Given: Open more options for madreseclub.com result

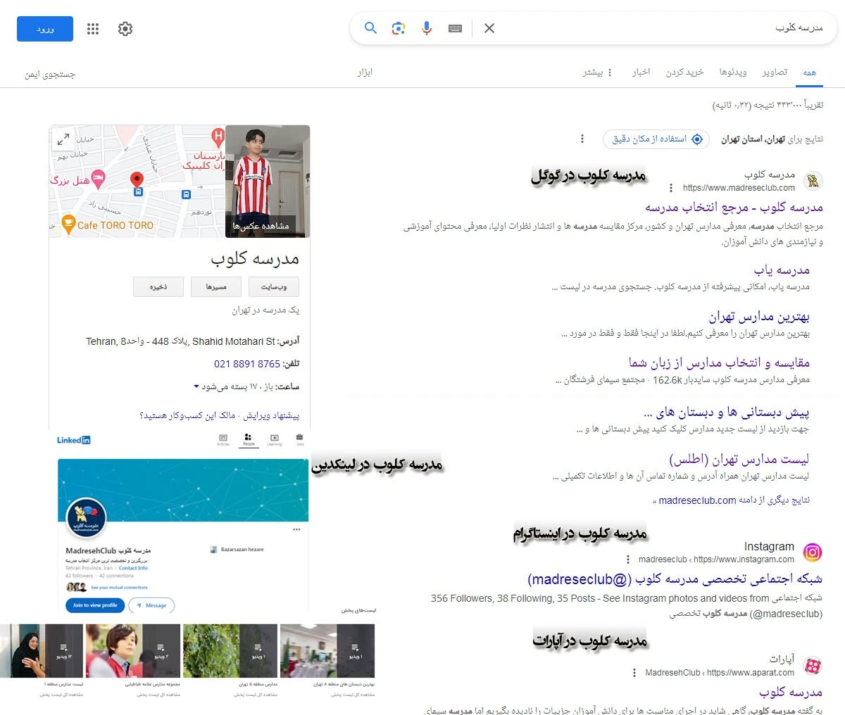Looking at the screenshot, I should [x=670, y=188].
